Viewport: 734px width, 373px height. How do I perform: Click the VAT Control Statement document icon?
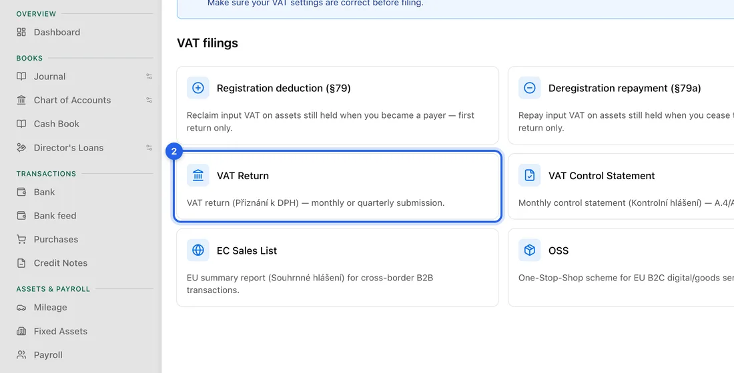click(x=529, y=175)
